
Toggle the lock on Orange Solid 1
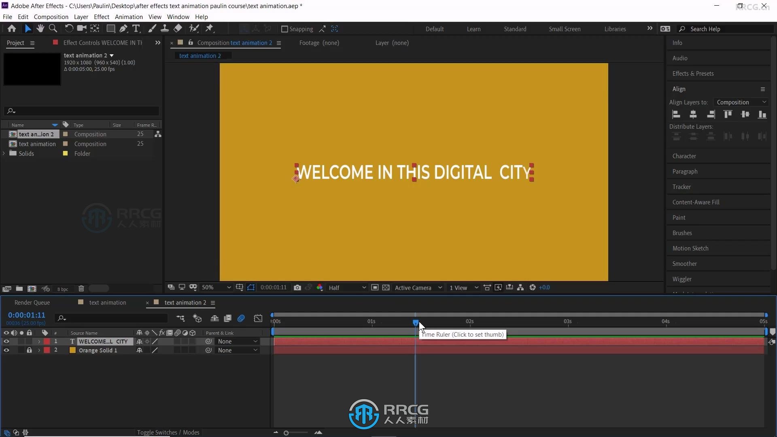pos(30,350)
